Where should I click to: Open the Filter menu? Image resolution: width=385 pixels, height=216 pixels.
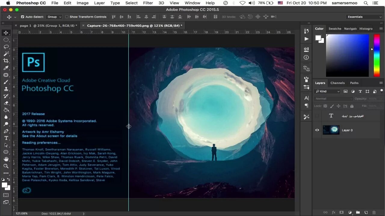point(148,3)
